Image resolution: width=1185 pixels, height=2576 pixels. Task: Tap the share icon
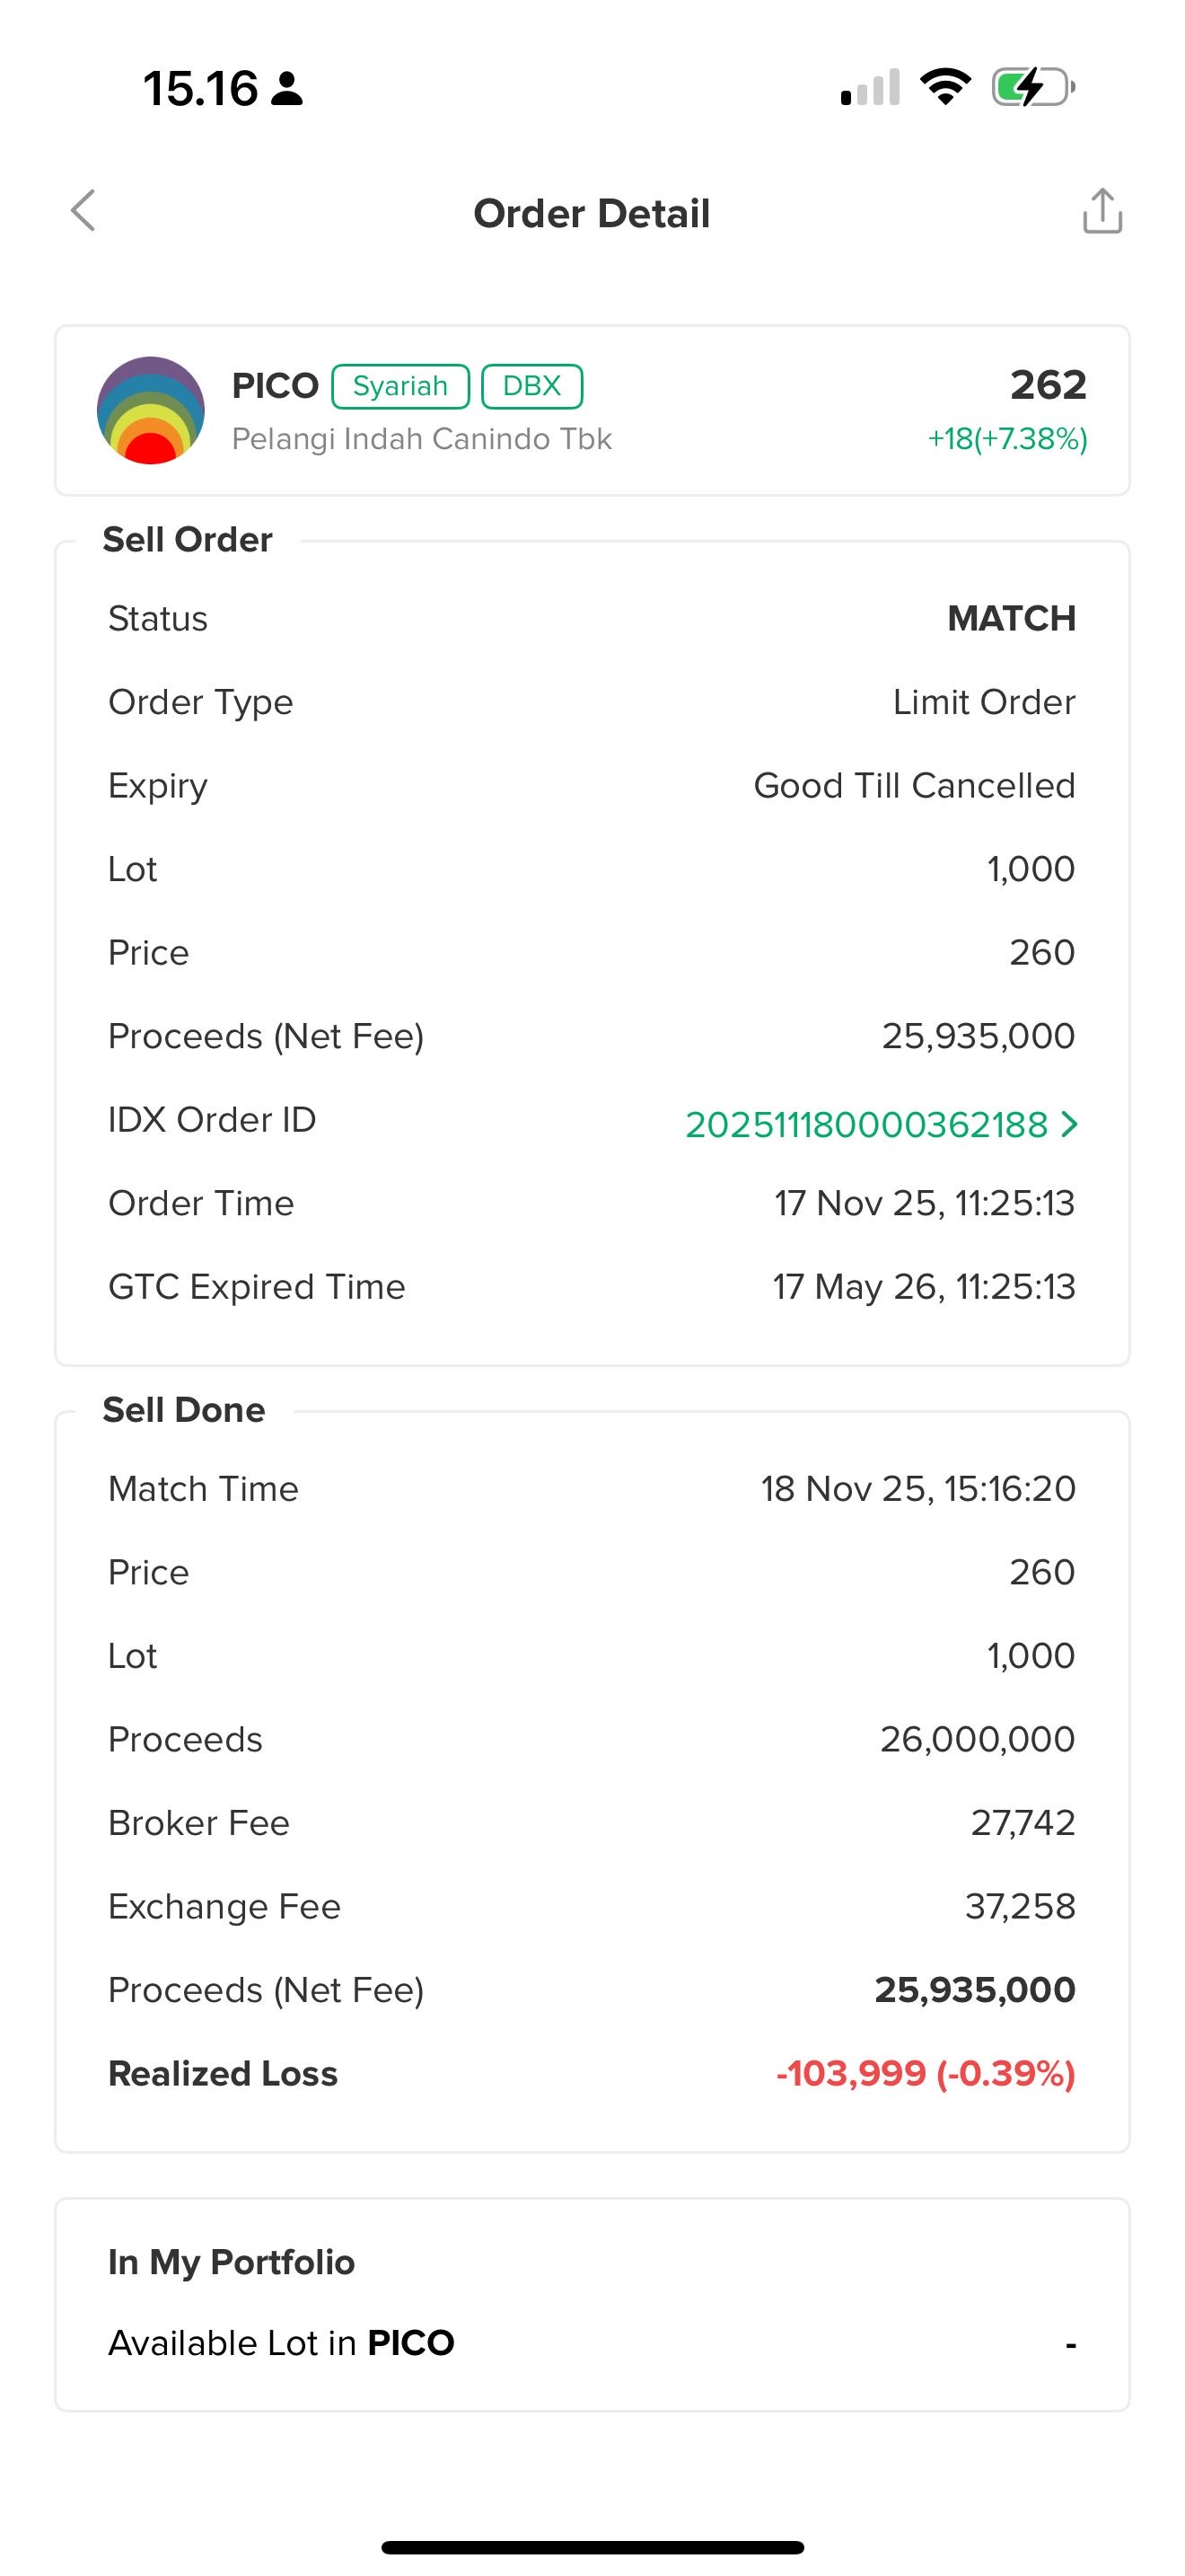[1102, 211]
